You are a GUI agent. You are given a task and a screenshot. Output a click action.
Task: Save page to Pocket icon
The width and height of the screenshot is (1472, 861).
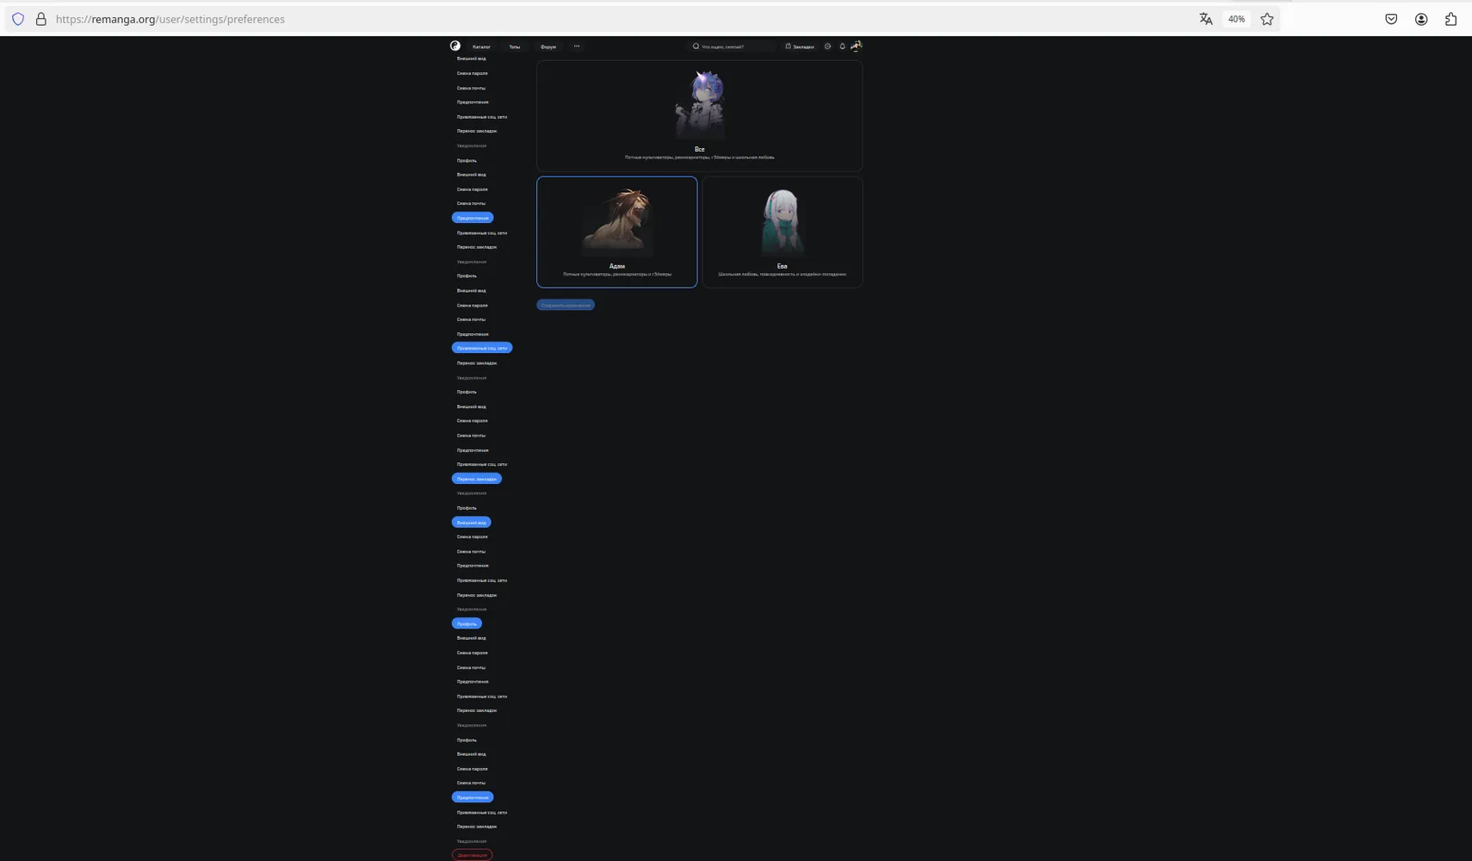[x=1391, y=19]
